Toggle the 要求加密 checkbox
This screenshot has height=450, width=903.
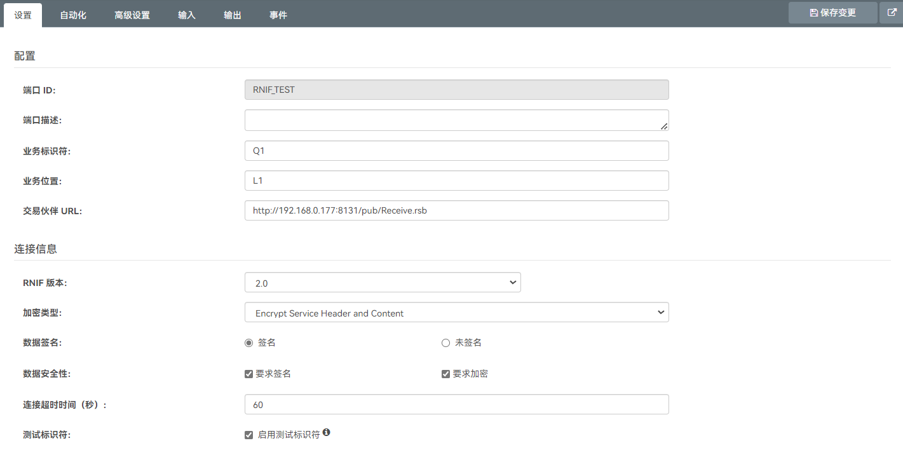coord(445,374)
